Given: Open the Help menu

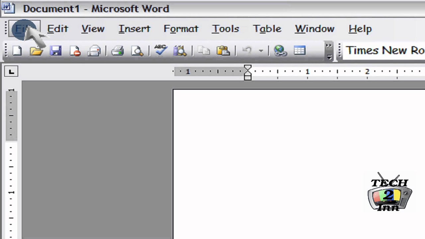Looking at the screenshot, I should tap(360, 29).
